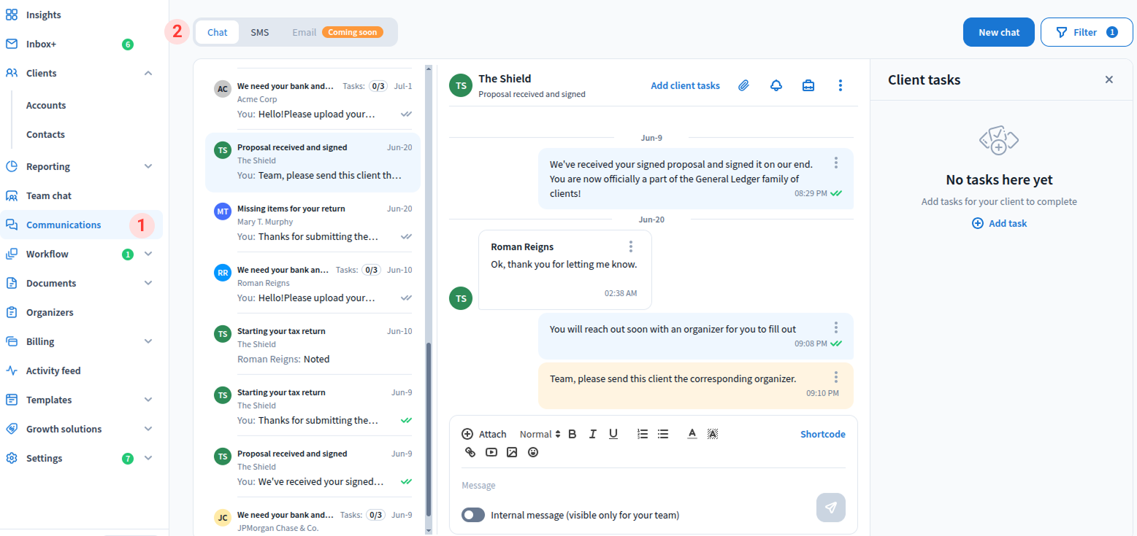Switch to the SMS tab
The height and width of the screenshot is (536, 1137).
pyautogui.click(x=259, y=32)
